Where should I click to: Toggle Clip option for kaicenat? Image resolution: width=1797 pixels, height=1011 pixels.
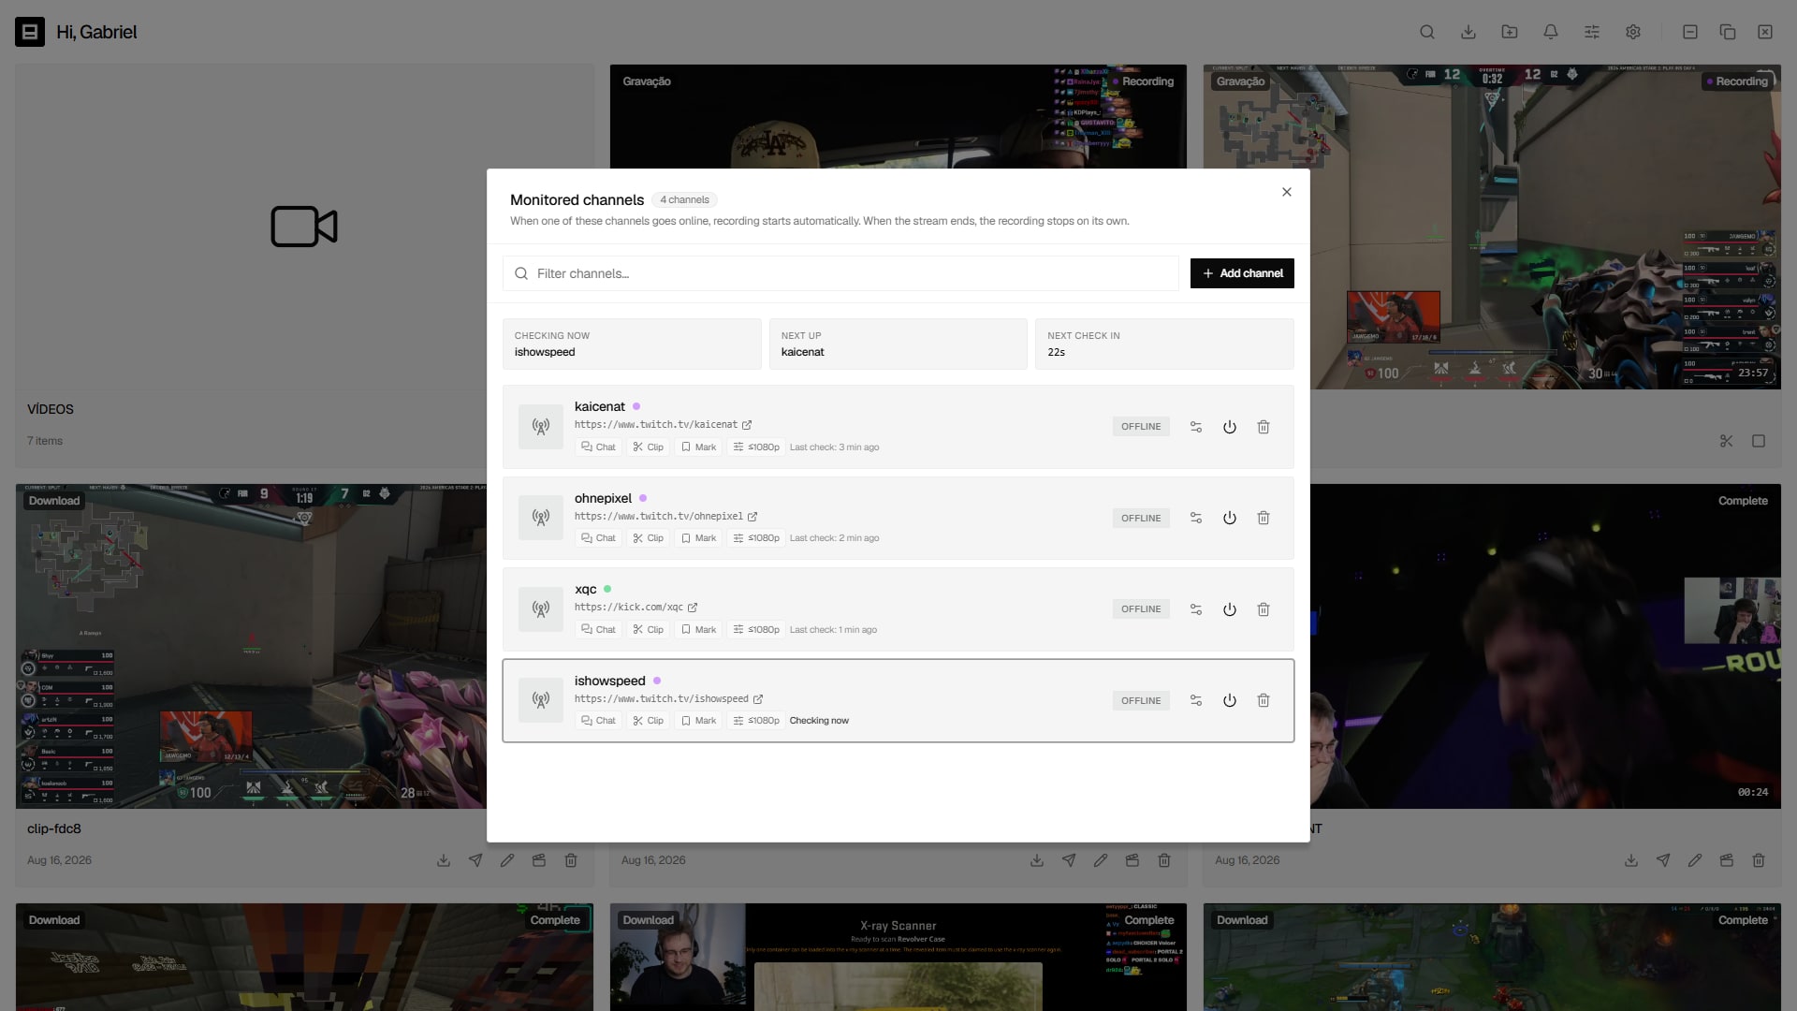pyautogui.click(x=649, y=447)
